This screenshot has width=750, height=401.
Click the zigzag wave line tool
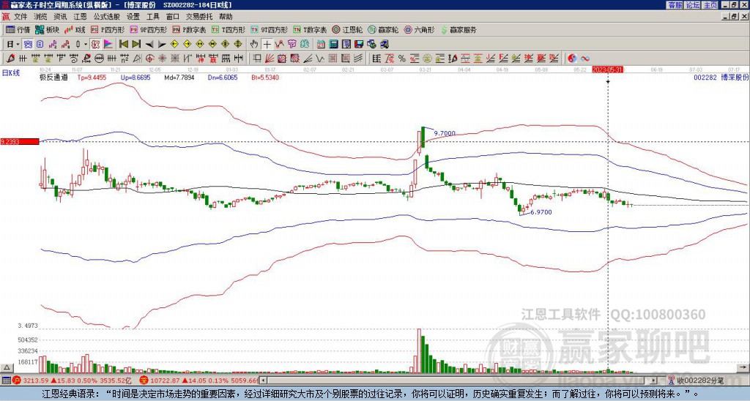click(319, 59)
